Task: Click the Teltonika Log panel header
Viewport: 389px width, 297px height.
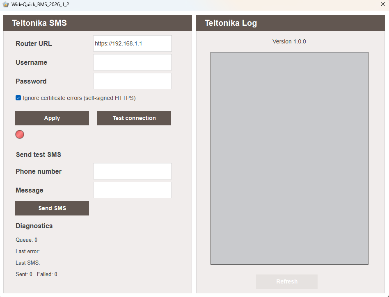Action: coord(290,23)
